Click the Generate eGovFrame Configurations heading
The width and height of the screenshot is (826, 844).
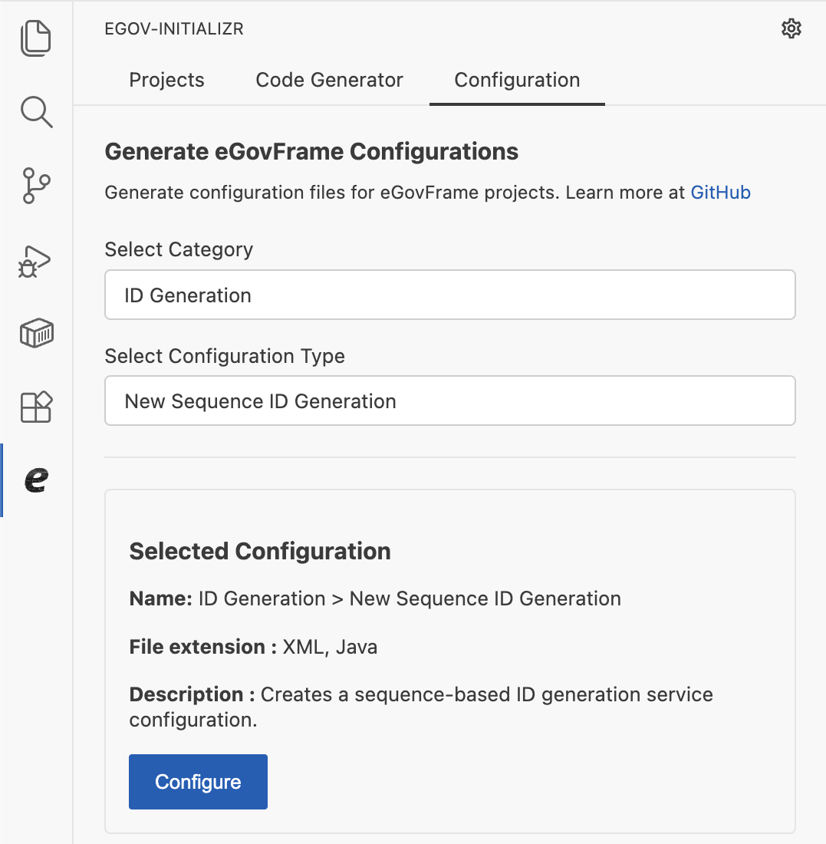pos(311,151)
